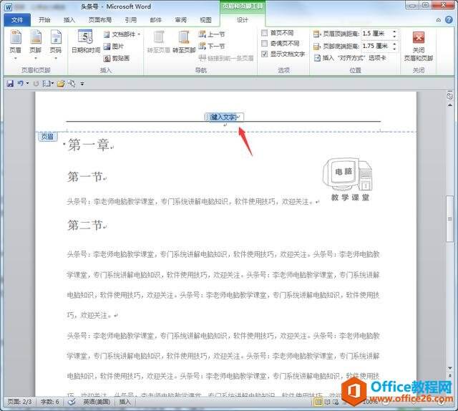Expand the 页眉 dropdown arrow

(16, 58)
